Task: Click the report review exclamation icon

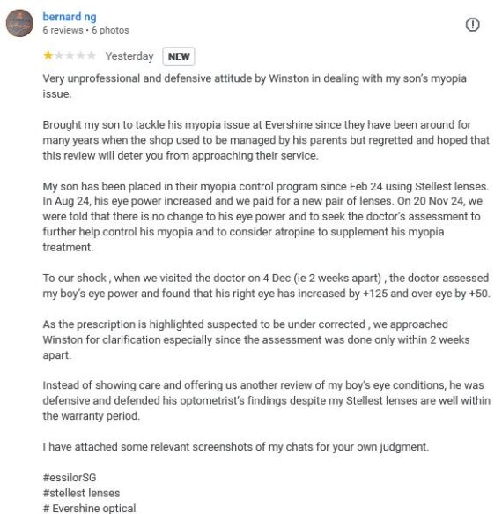Action: coord(472,25)
